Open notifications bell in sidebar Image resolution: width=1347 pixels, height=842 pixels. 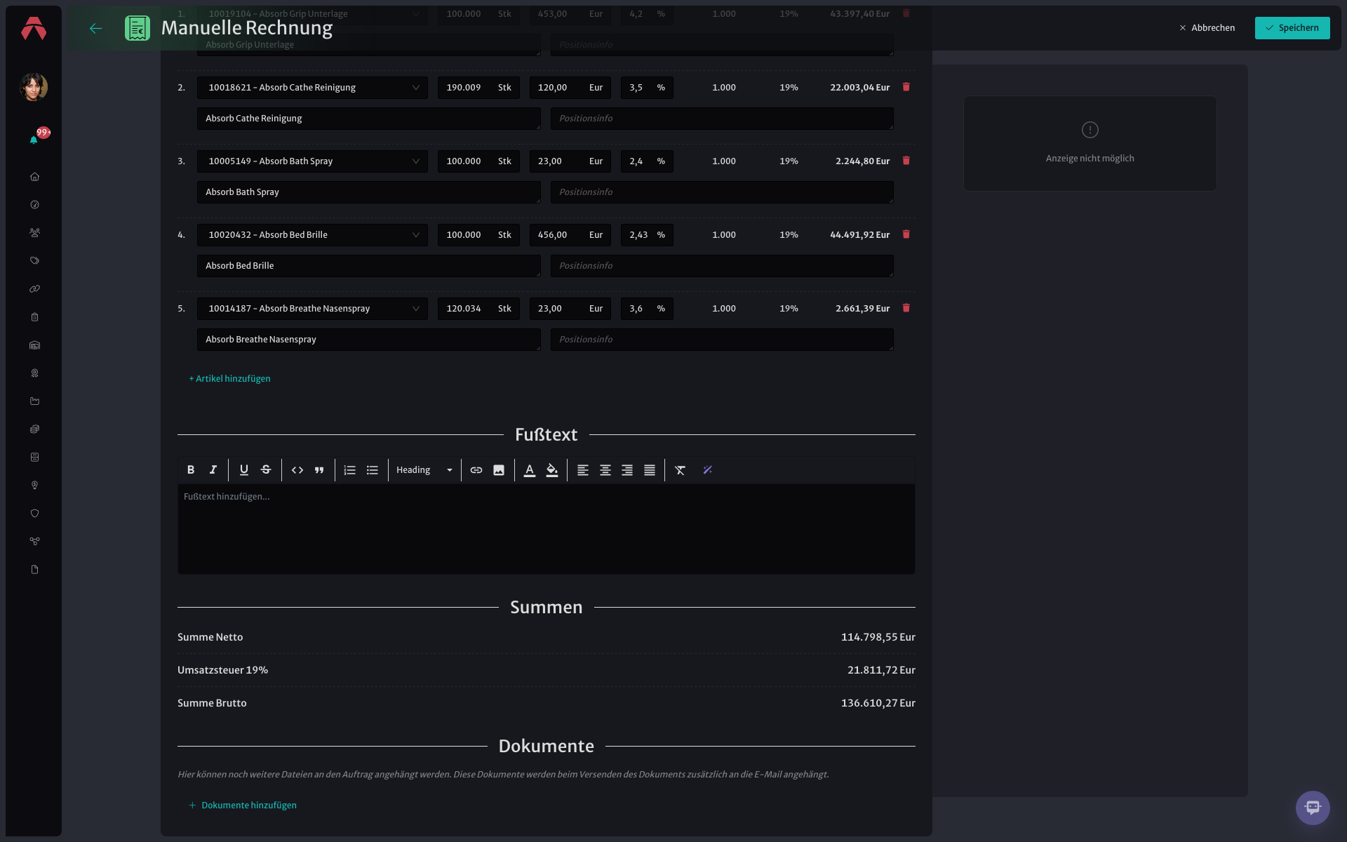tap(34, 140)
